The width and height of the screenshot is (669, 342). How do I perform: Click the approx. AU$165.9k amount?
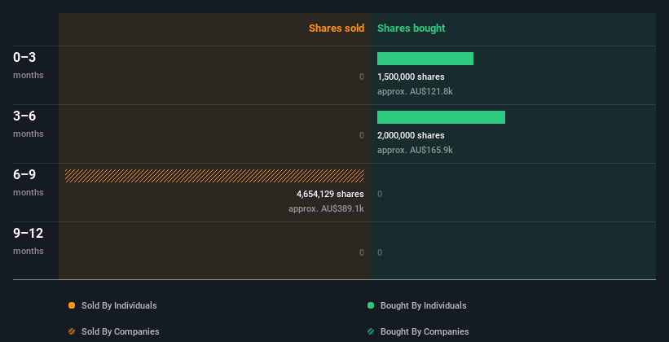click(x=415, y=150)
